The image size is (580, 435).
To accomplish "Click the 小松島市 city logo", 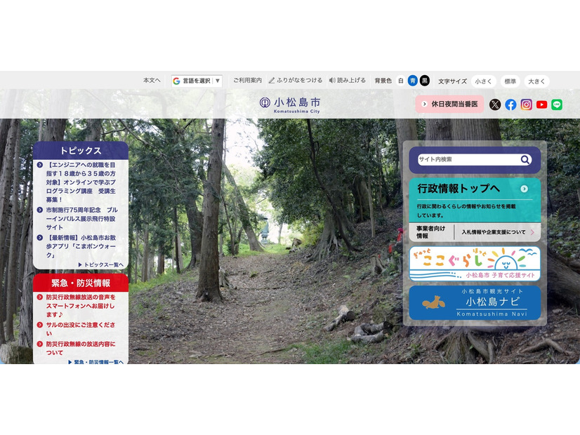I will tap(289, 105).
